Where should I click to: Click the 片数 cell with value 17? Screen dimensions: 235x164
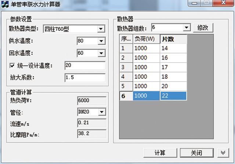(x=173, y=67)
